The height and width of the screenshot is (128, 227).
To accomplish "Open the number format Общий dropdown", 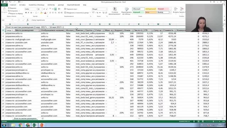I will coord(106,9).
